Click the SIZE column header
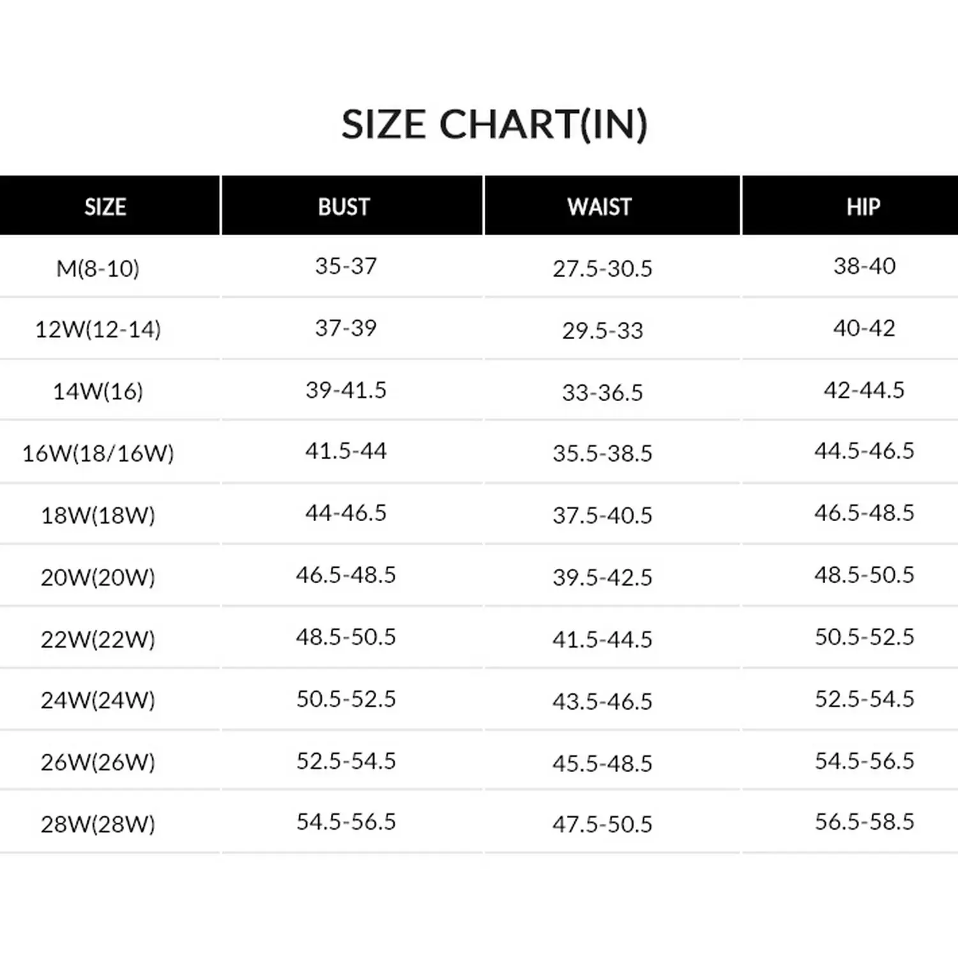958x958 pixels. pos(105,207)
